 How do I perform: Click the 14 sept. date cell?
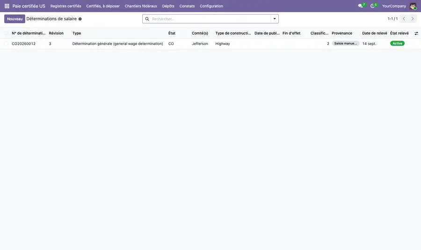pyautogui.click(x=369, y=44)
